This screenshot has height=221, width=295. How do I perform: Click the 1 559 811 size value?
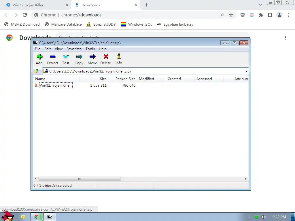pyautogui.click(x=98, y=85)
